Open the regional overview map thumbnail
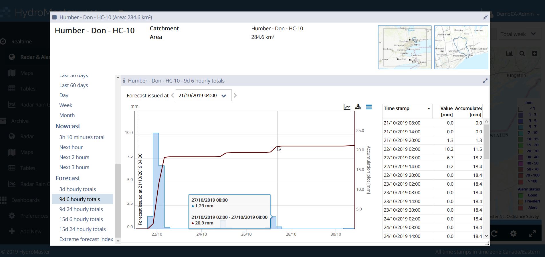This screenshot has height=257, width=545. coord(405,47)
